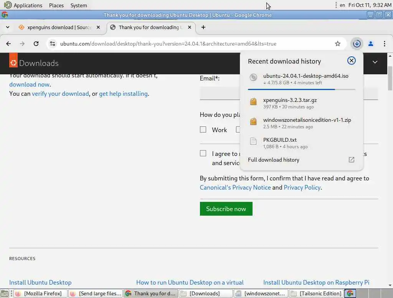Click ubuntu-24.04.1-desktop-amd64.iso filename
The height and width of the screenshot is (298, 393).
click(305, 76)
